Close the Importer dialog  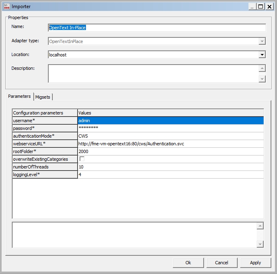point(269,6)
